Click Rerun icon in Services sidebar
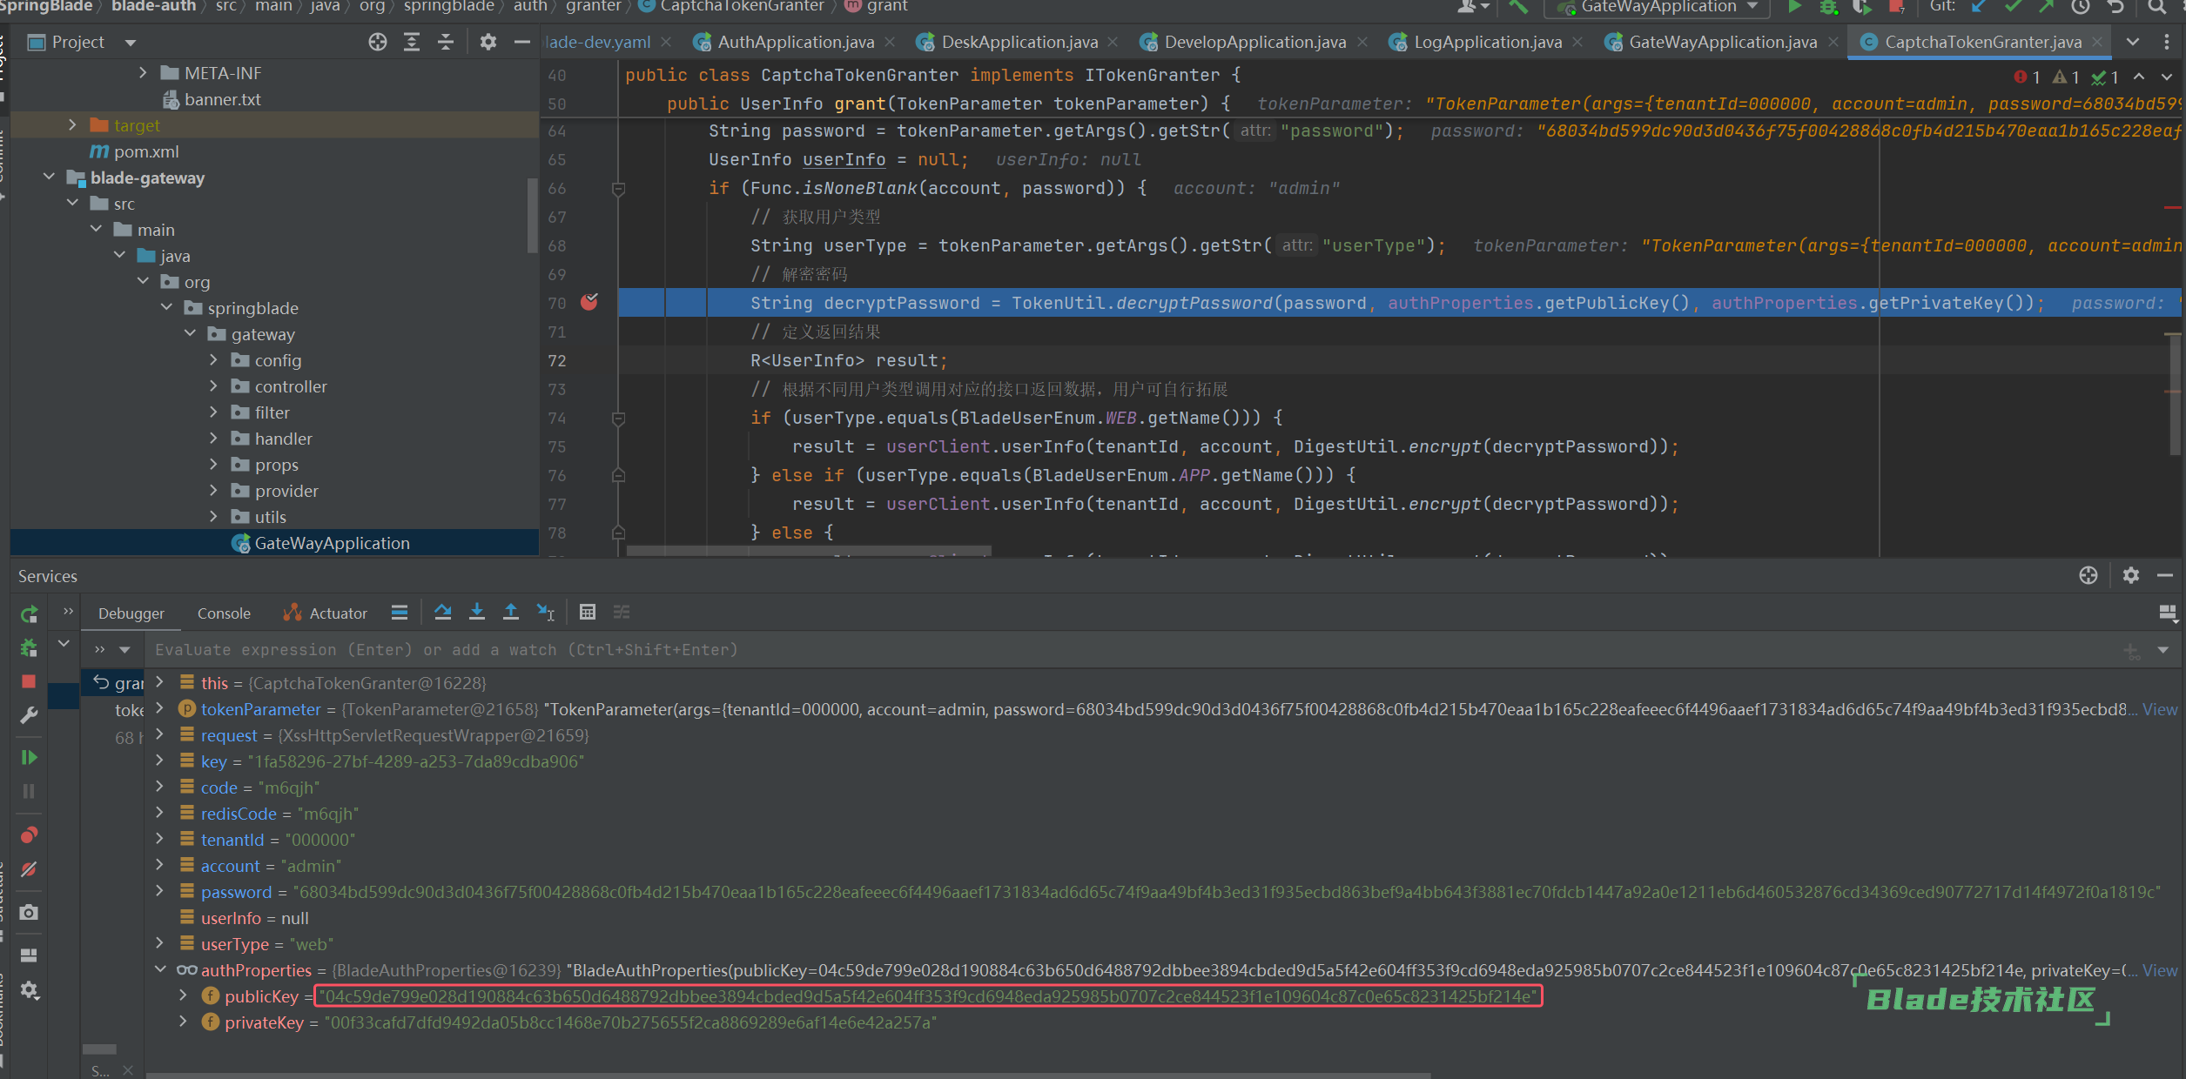2186x1079 pixels. (29, 614)
